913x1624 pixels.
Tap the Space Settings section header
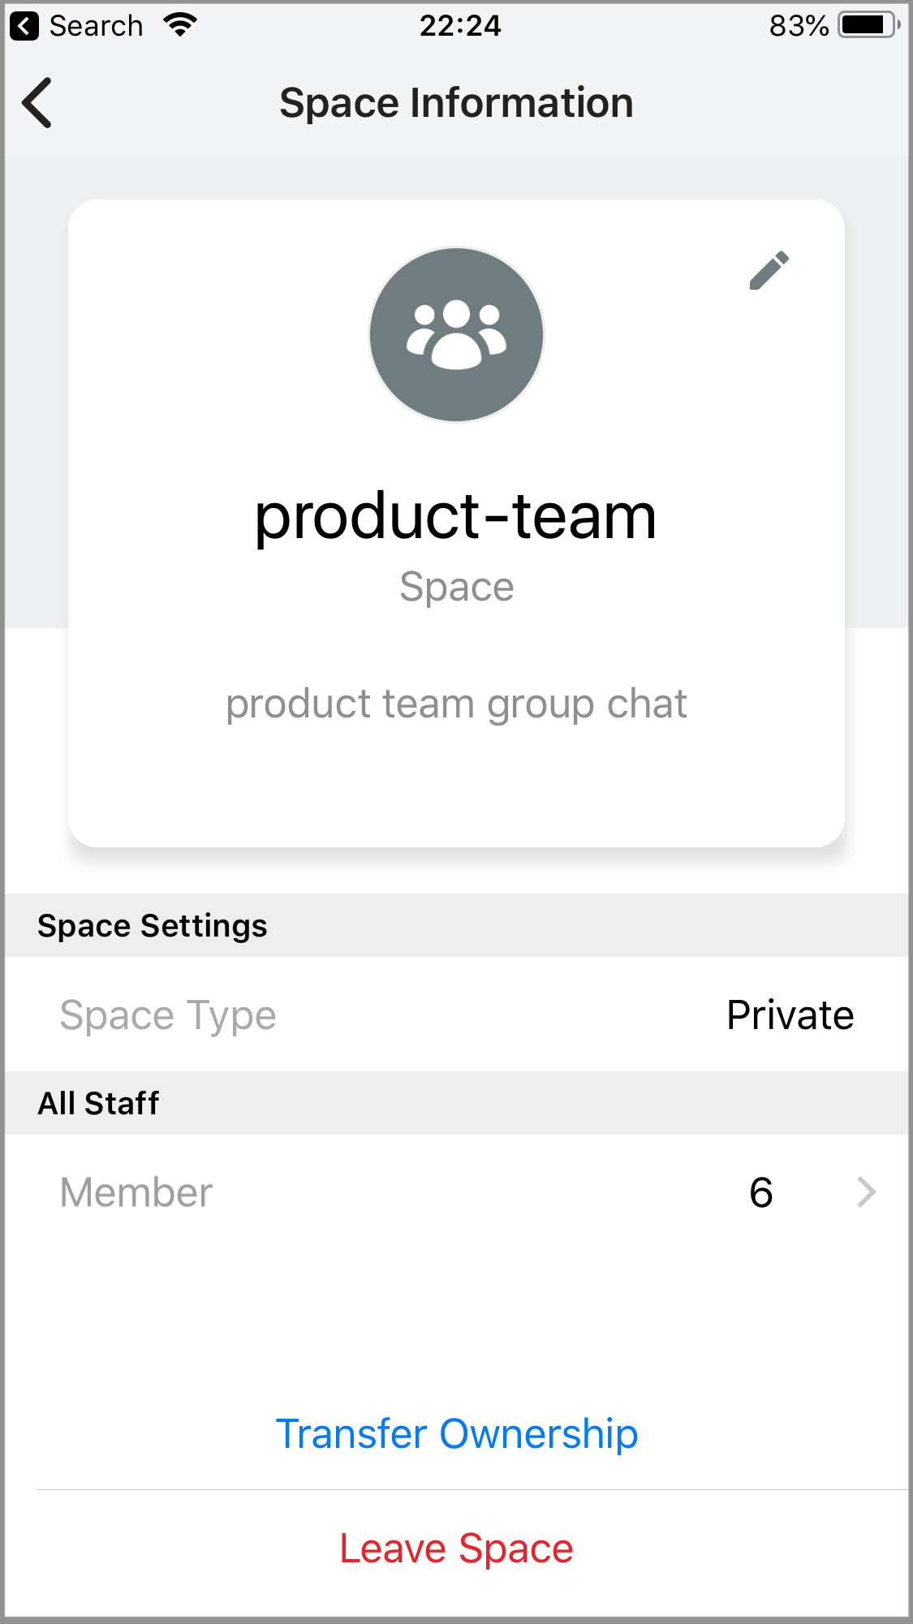[153, 926]
